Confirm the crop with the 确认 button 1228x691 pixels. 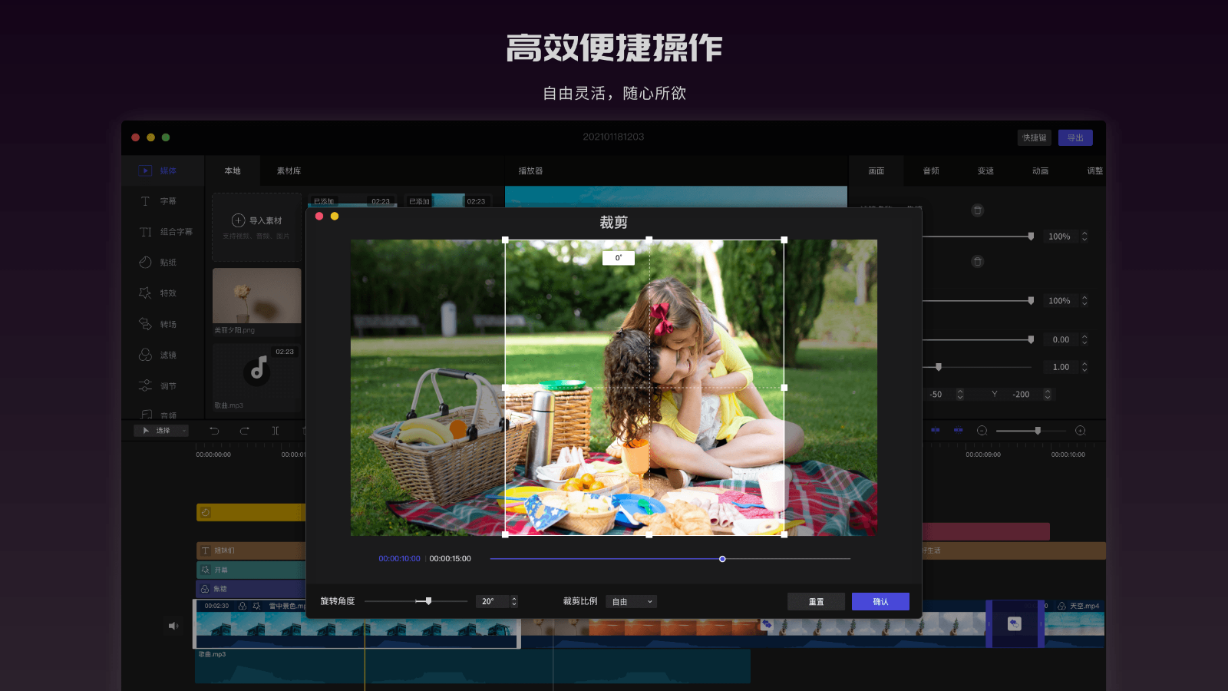880,601
